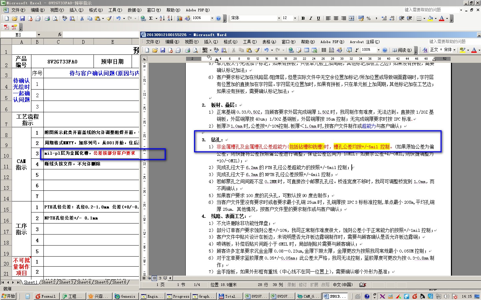Click Excel Print icon in toolbar
Image resolution: width=481 pixels, height=300 pixels.
[x=47, y=18]
